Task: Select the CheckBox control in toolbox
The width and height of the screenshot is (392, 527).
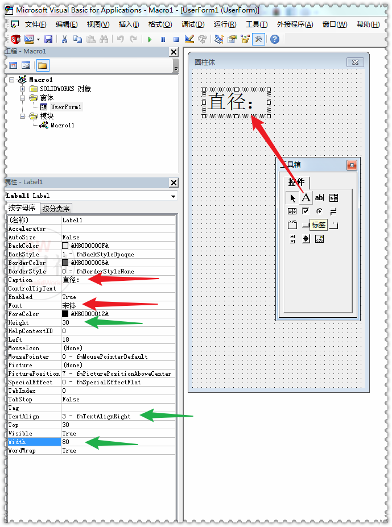Action: tap(306, 211)
